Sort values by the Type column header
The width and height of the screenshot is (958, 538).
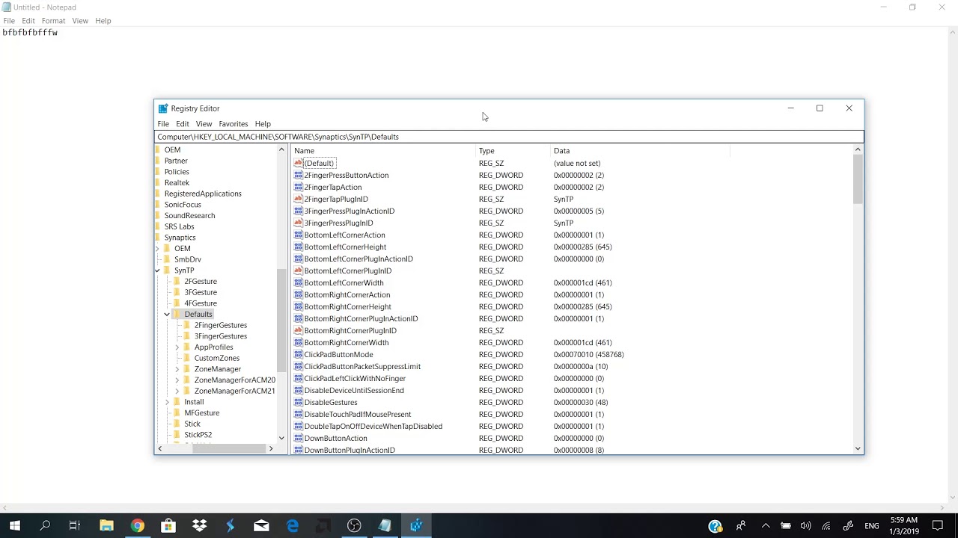point(513,151)
